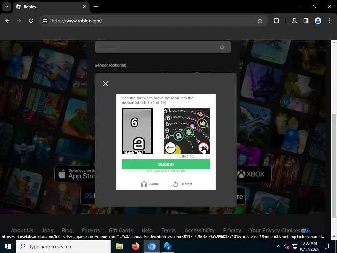Open Chrome Labs flask icon
The image size is (337, 253).
tap(294, 21)
